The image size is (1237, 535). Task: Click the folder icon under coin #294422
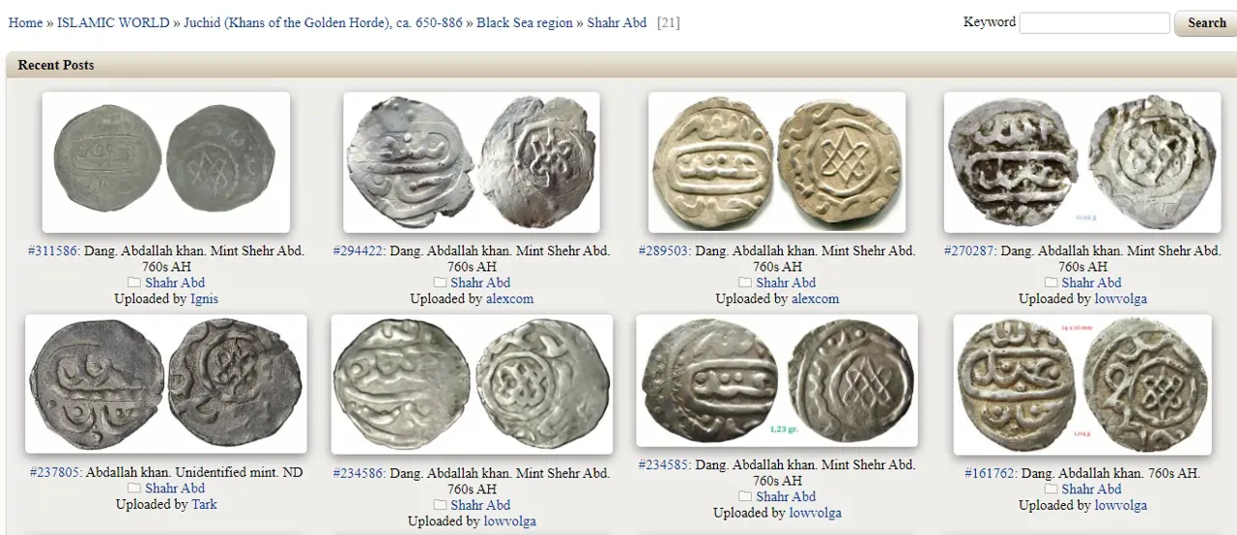tap(440, 283)
